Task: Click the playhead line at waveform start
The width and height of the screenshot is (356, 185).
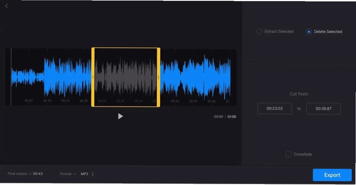Action: (11, 77)
